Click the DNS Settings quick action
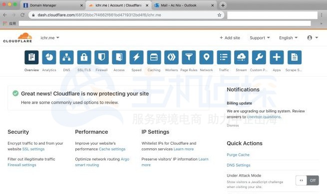The height and width of the screenshot is (194, 327). coord(239,165)
